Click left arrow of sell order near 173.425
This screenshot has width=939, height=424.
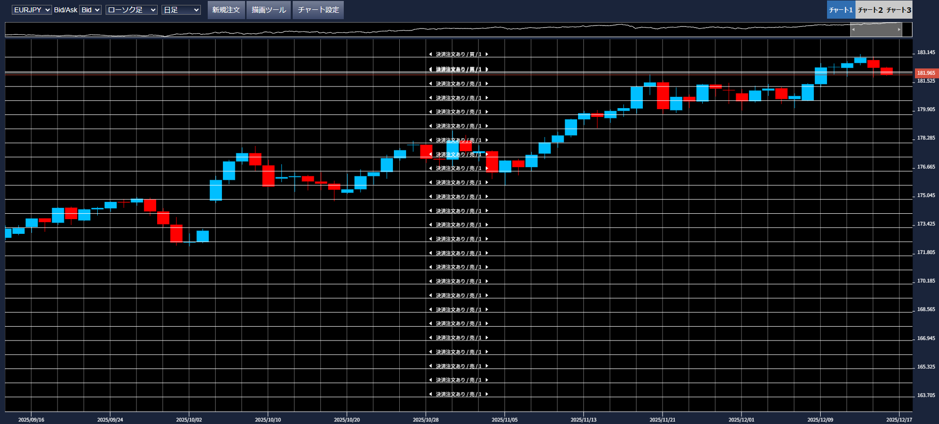430,225
